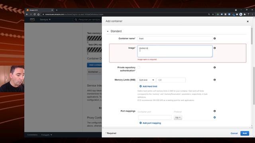The width and height of the screenshot is (255, 143).
Task: Click the Comentários link in footer
Action: pos(32,135)
